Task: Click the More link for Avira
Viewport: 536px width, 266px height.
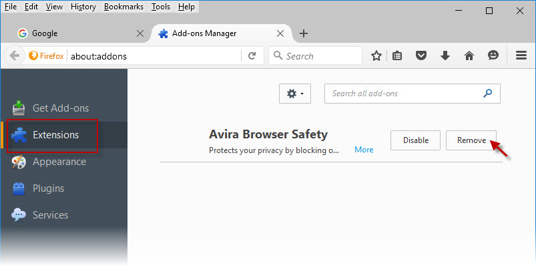Action: click(364, 150)
